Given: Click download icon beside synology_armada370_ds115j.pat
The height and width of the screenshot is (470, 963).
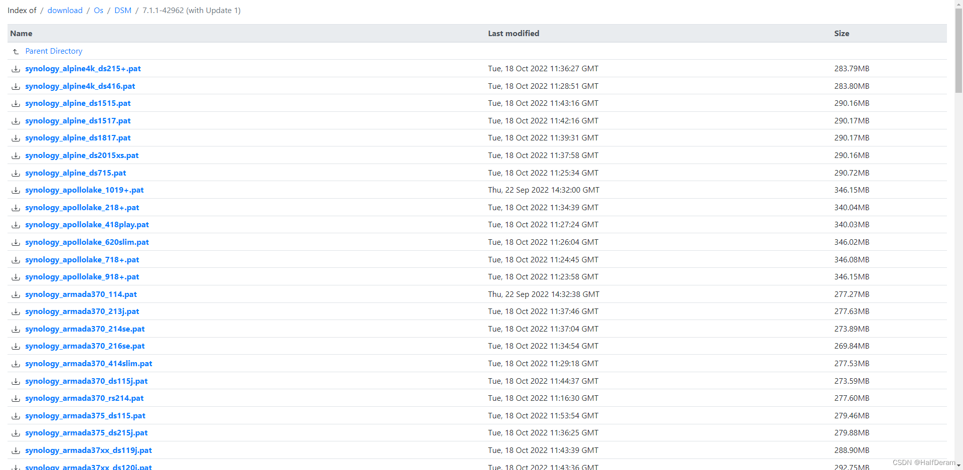Looking at the screenshot, I should point(16,381).
